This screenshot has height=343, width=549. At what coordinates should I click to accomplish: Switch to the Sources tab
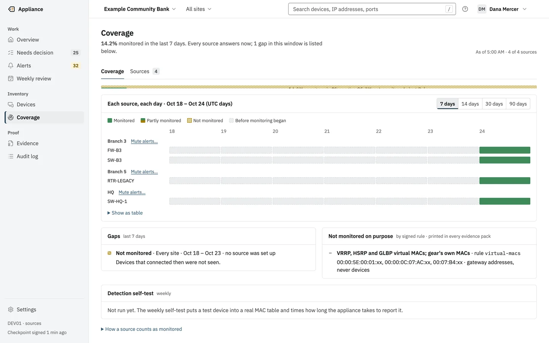[x=144, y=71]
